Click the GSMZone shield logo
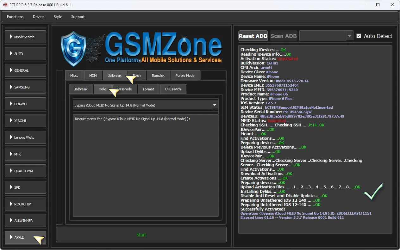Viewport: 400px width, 250px height. pos(73,47)
